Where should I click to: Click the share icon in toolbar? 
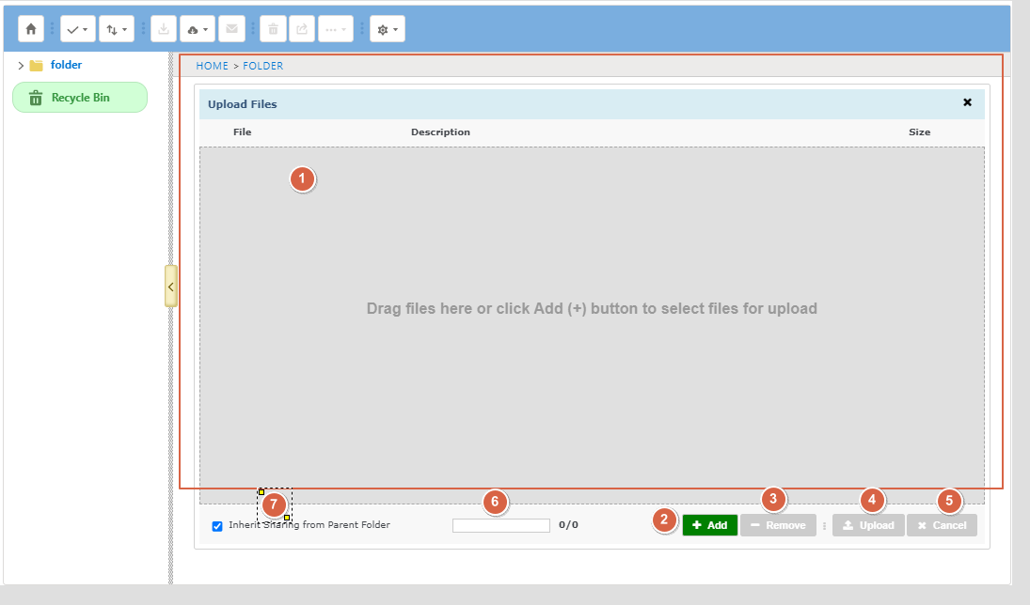pyautogui.click(x=302, y=29)
